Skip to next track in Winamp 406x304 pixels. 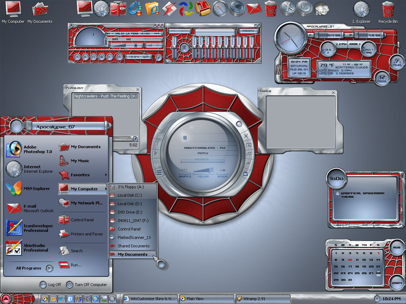click(x=110, y=57)
